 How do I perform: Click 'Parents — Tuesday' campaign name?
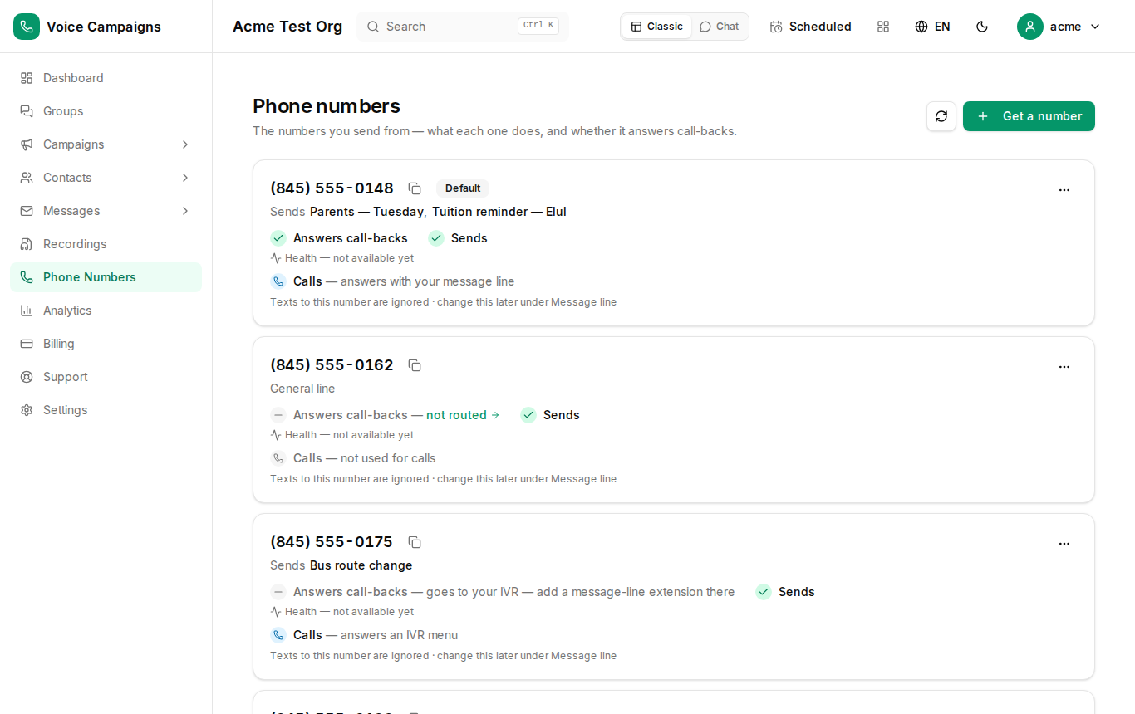[366, 212]
